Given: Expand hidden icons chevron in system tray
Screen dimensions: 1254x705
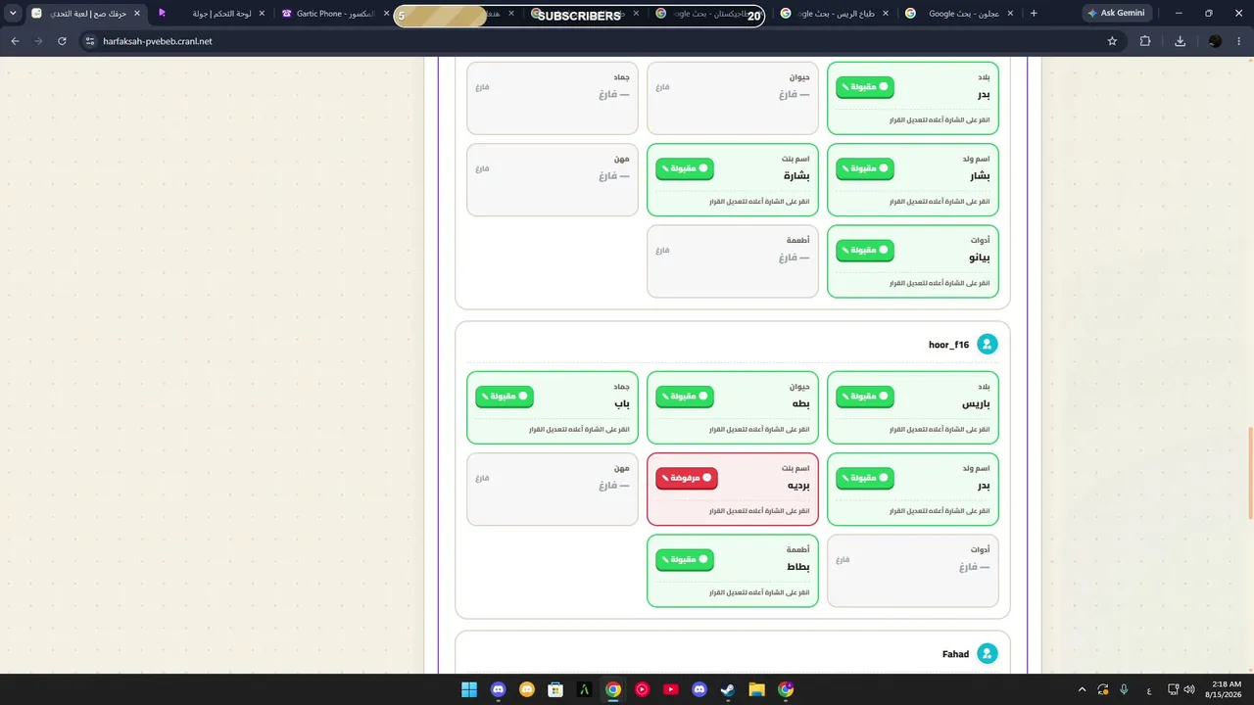Looking at the screenshot, I should click(1082, 689).
